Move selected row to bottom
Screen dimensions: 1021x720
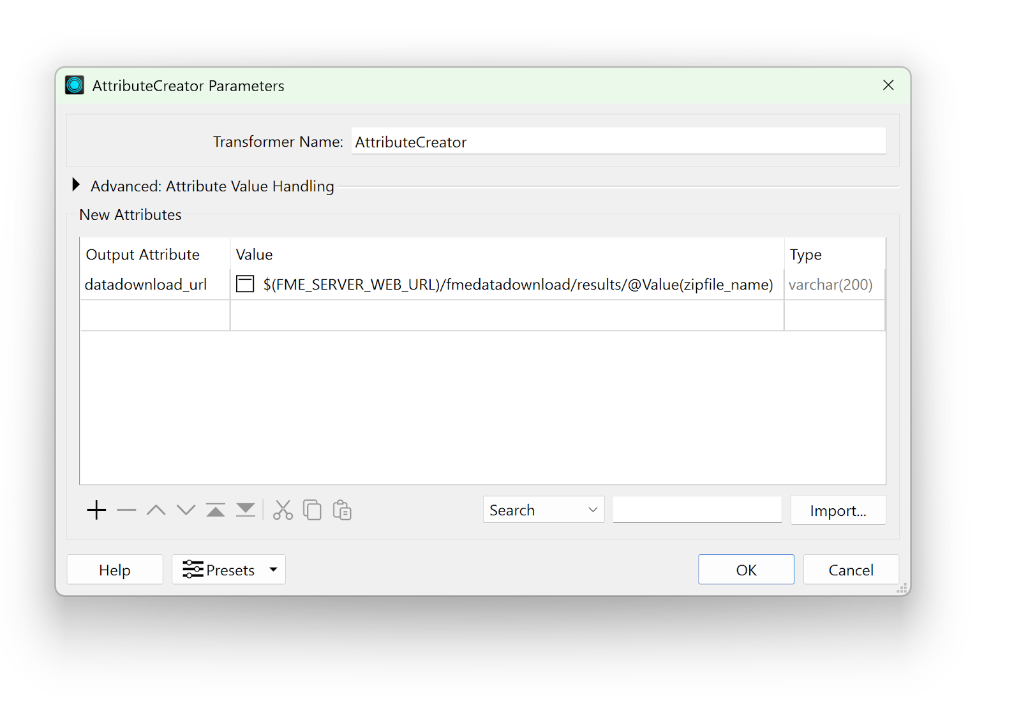[246, 510]
